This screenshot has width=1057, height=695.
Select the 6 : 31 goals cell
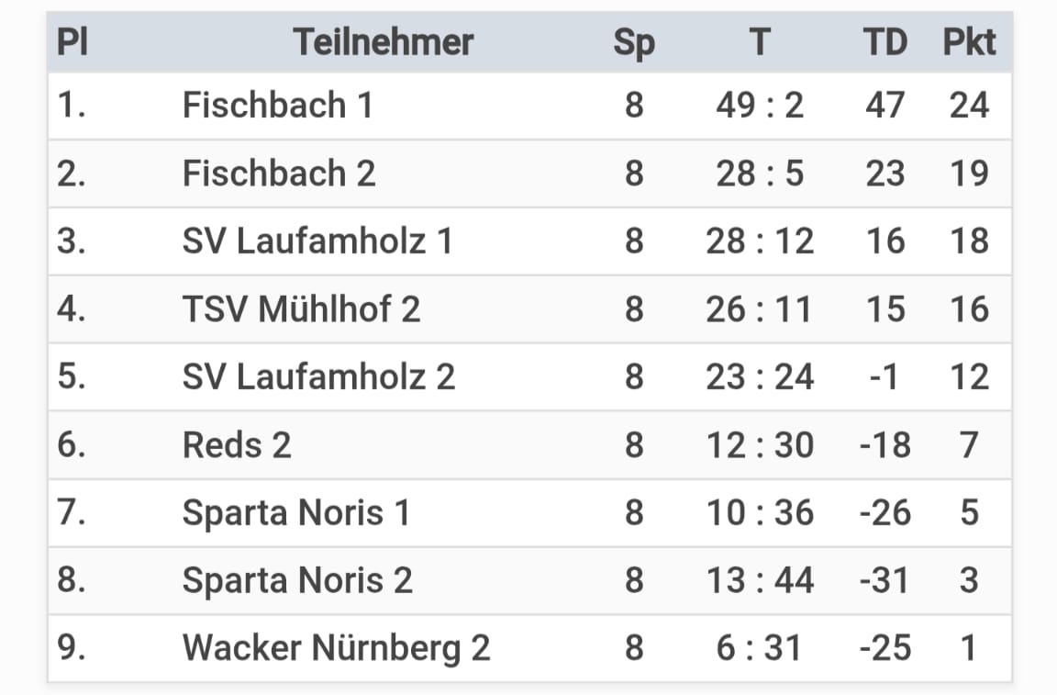760,648
